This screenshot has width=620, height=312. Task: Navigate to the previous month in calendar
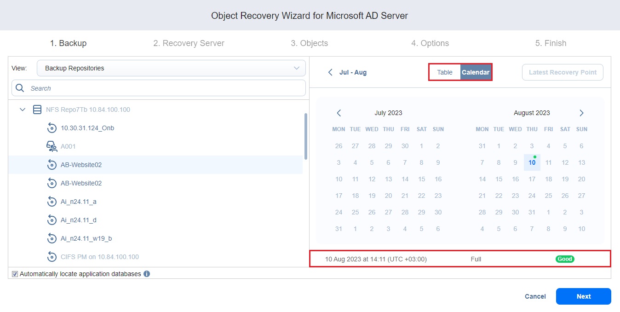click(x=339, y=113)
